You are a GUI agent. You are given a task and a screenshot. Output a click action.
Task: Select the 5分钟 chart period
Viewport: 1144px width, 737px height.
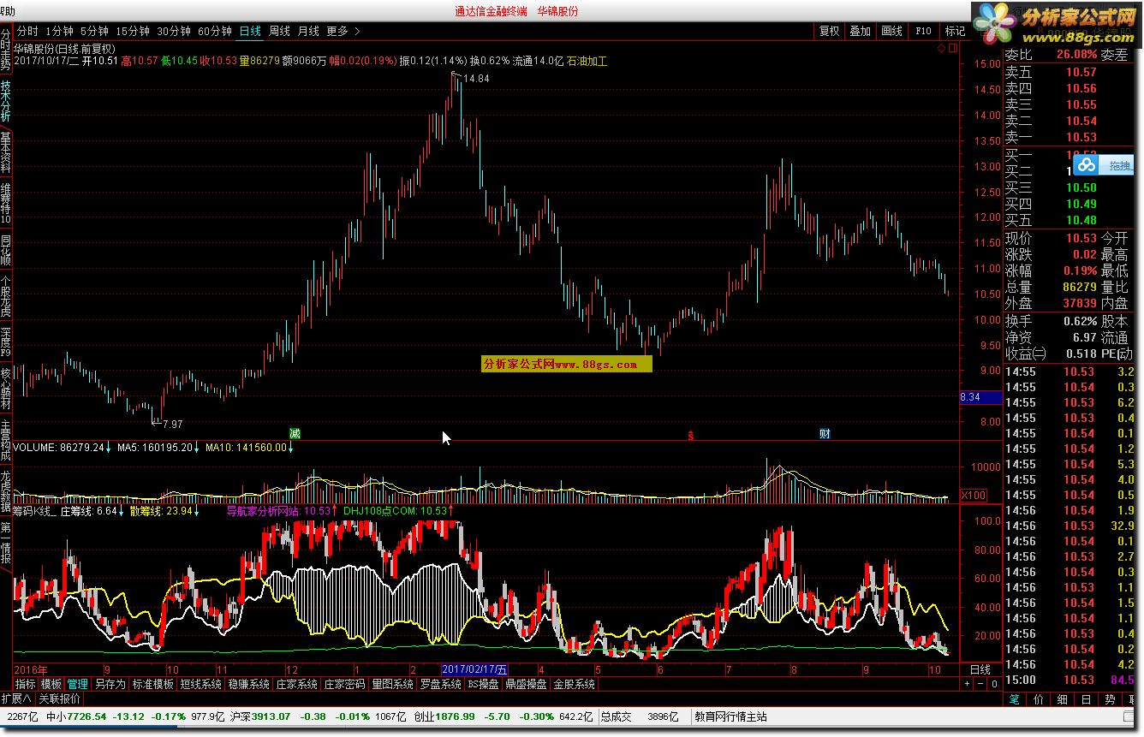coord(94,31)
